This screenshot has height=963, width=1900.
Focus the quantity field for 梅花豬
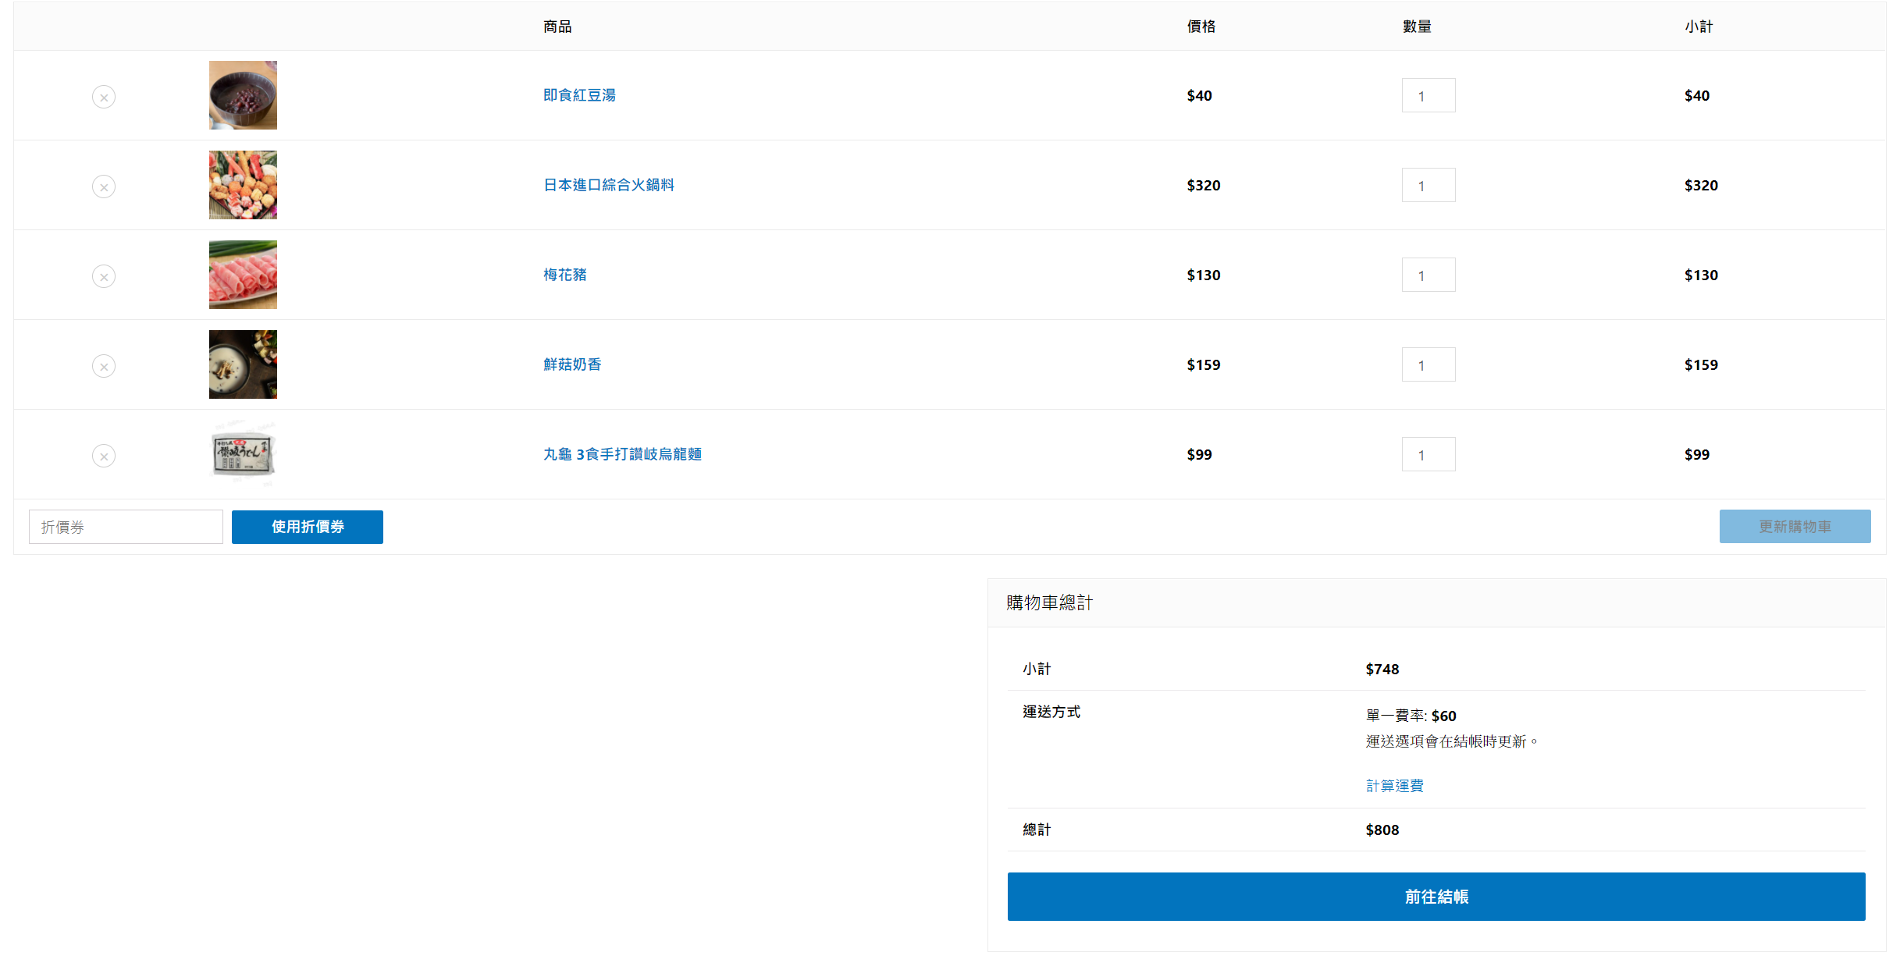[1428, 275]
